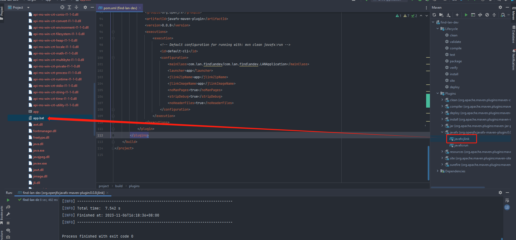Reload all Maven projects

click(x=434, y=15)
